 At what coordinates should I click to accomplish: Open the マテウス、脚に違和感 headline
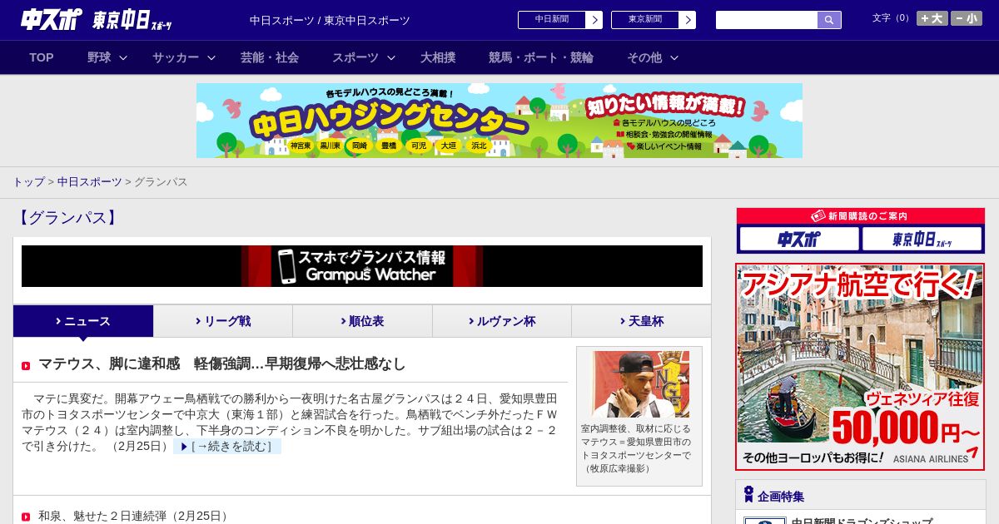222,363
